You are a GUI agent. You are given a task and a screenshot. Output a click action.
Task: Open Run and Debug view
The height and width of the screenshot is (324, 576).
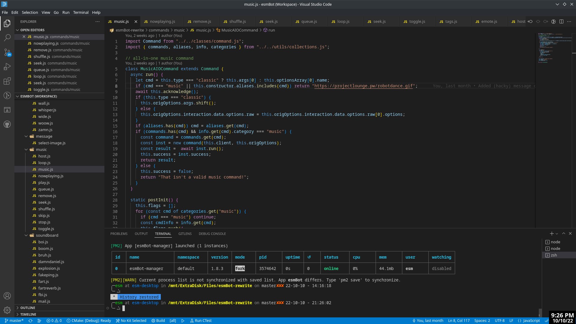pos(7,67)
